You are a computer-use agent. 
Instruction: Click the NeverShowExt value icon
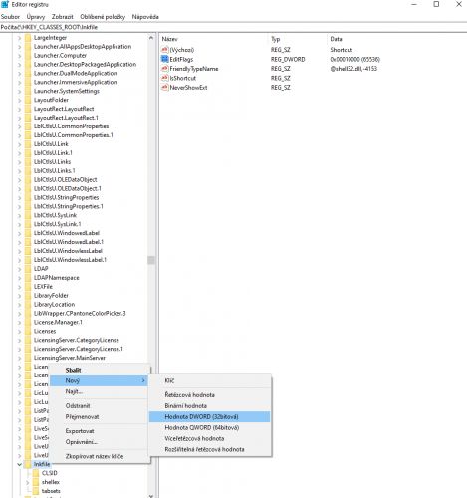click(165, 87)
